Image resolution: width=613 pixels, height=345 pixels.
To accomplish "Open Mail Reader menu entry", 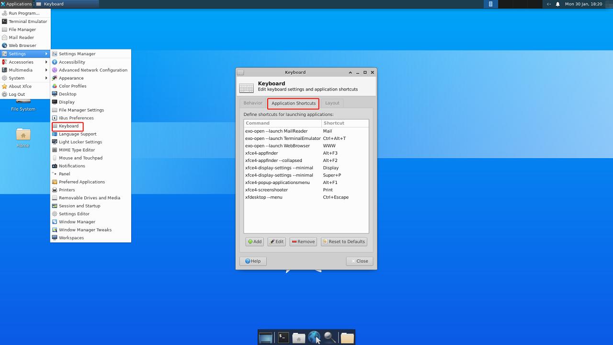I will coord(25,37).
